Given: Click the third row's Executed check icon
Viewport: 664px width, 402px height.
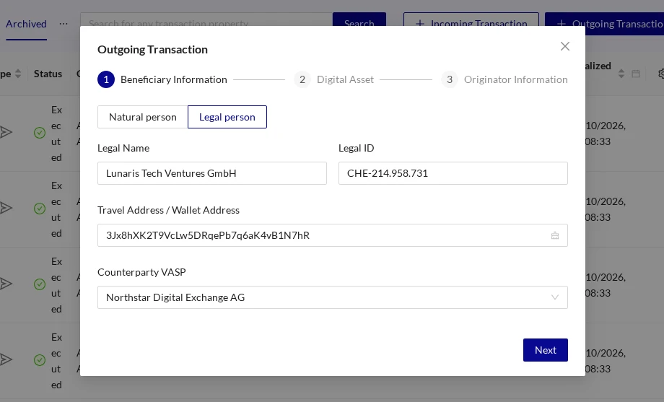Looking at the screenshot, I should click(x=40, y=284).
